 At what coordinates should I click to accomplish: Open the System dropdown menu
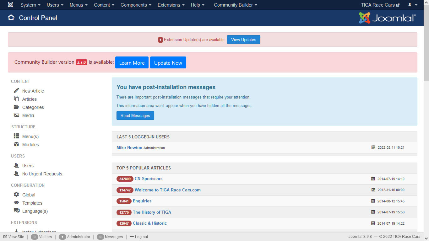point(30,5)
